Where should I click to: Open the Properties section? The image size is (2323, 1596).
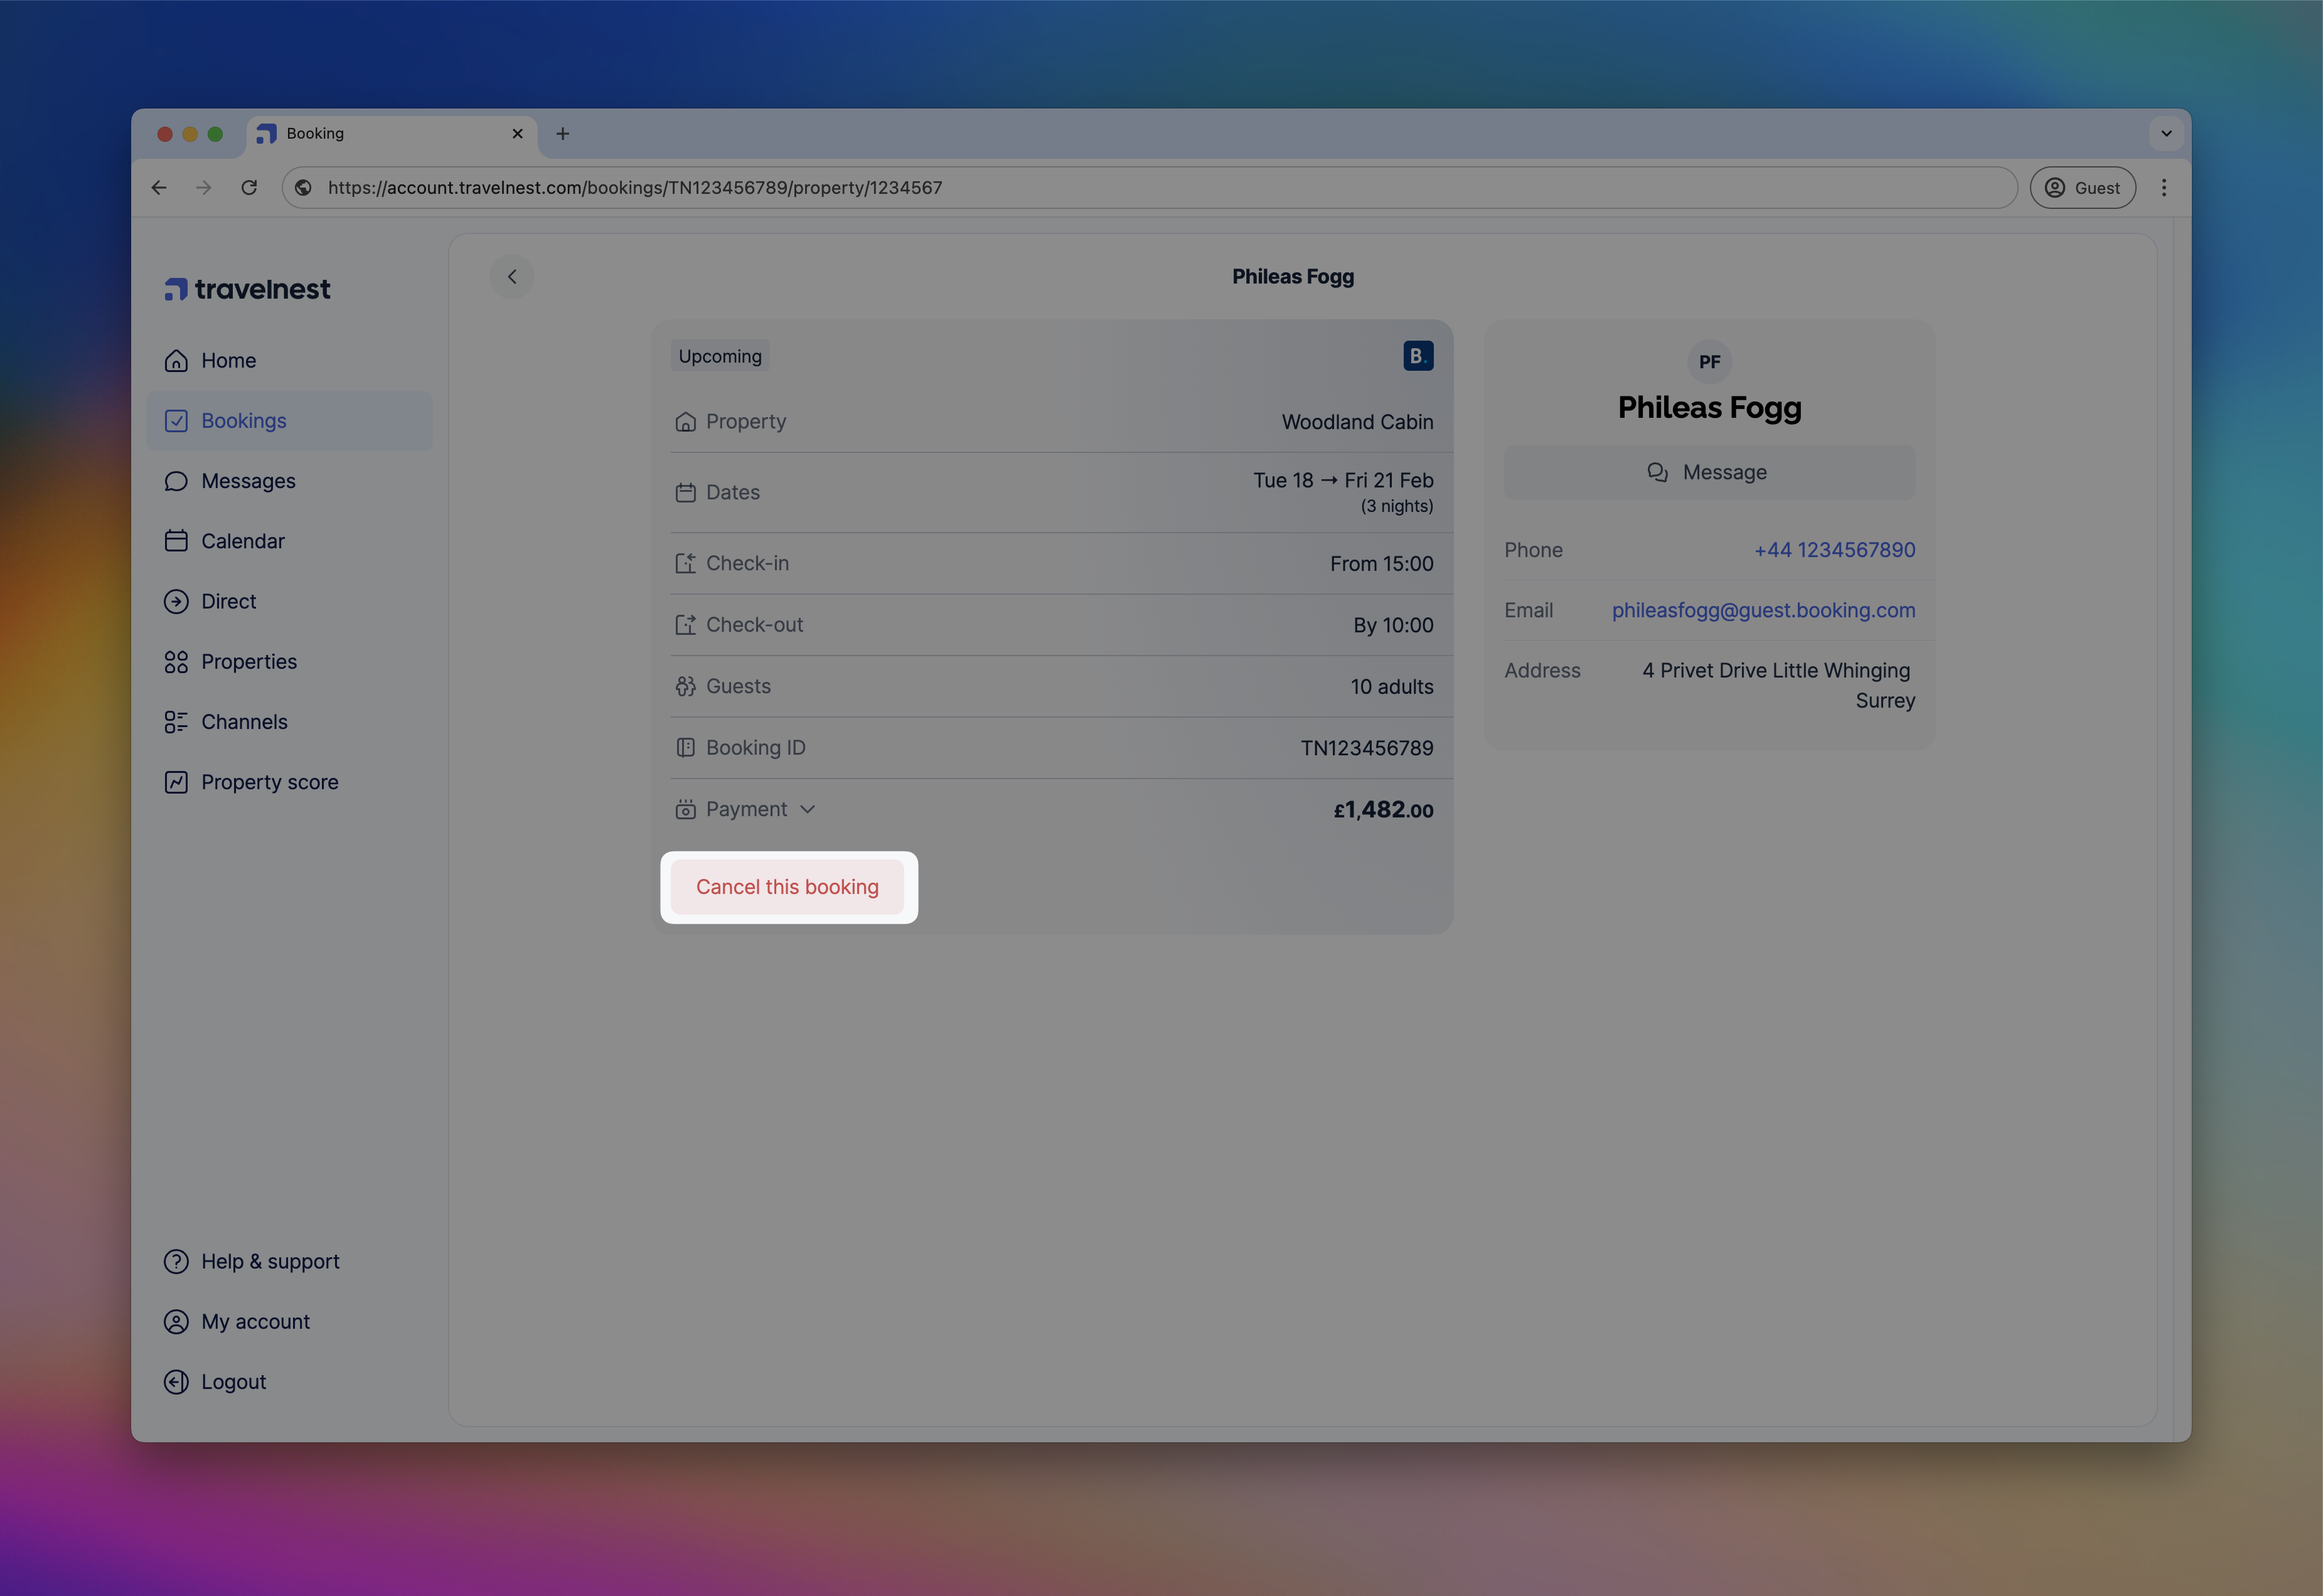[x=248, y=662]
